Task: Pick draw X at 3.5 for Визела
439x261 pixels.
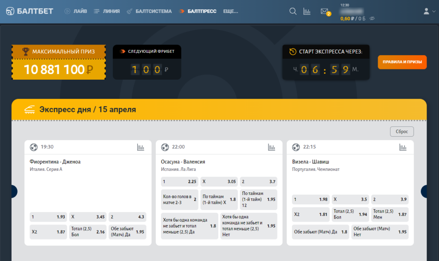Action: point(350,199)
